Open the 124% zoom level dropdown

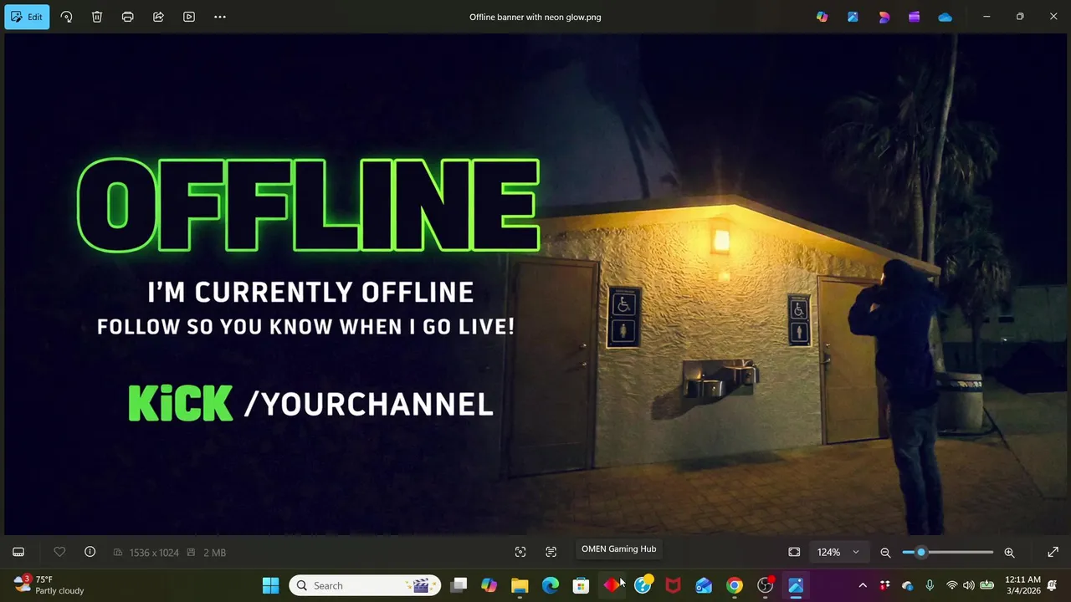click(838, 552)
